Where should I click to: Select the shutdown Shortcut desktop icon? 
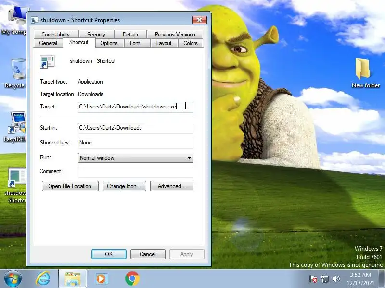(x=15, y=185)
